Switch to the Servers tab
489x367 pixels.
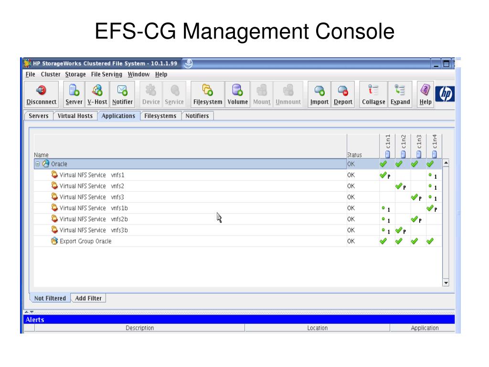(39, 116)
